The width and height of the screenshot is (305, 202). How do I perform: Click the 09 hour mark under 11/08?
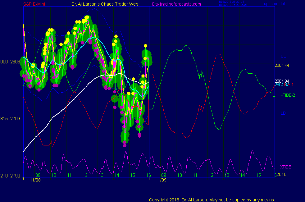click(38, 175)
